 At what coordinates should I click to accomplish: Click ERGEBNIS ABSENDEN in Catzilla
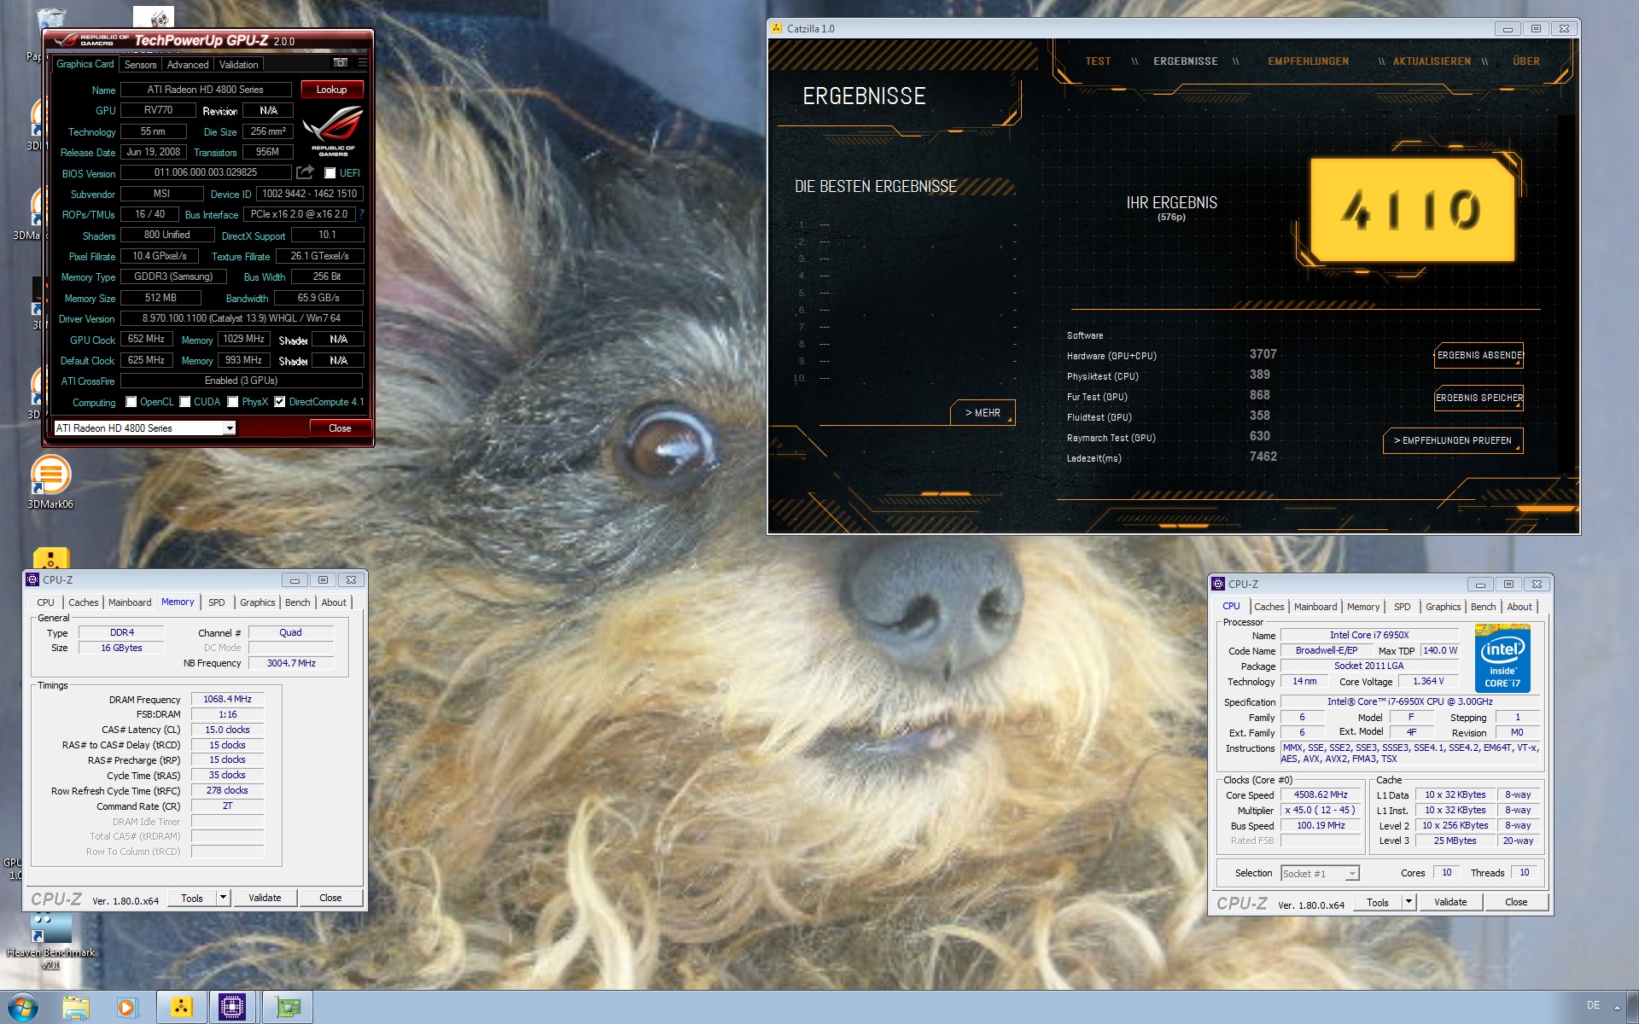[1479, 355]
